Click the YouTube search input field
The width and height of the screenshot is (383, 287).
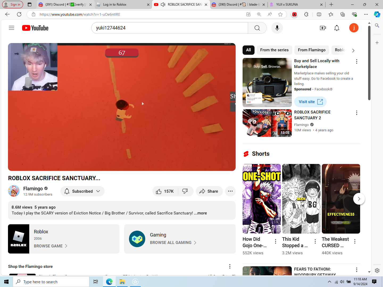point(170,28)
